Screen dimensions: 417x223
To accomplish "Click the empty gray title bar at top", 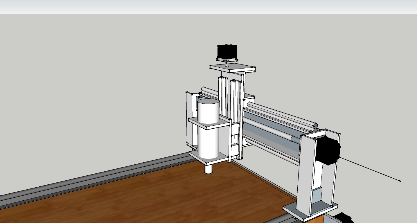I will point(208,6).
